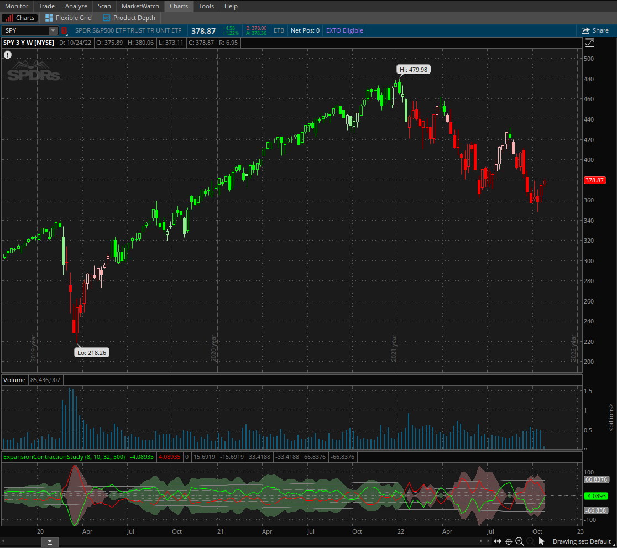Click the red study value 4.08935
The width and height of the screenshot is (617, 548).
[169, 457]
